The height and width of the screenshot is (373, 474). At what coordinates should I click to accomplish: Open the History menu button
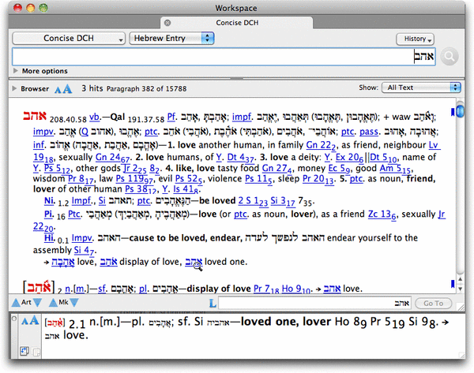click(x=415, y=39)
